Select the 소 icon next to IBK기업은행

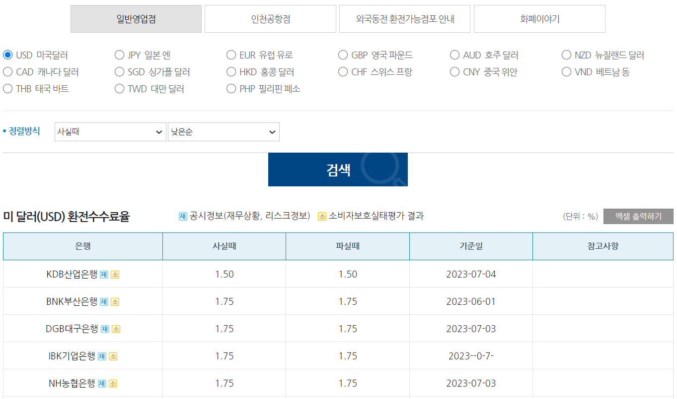coord(113,355)
